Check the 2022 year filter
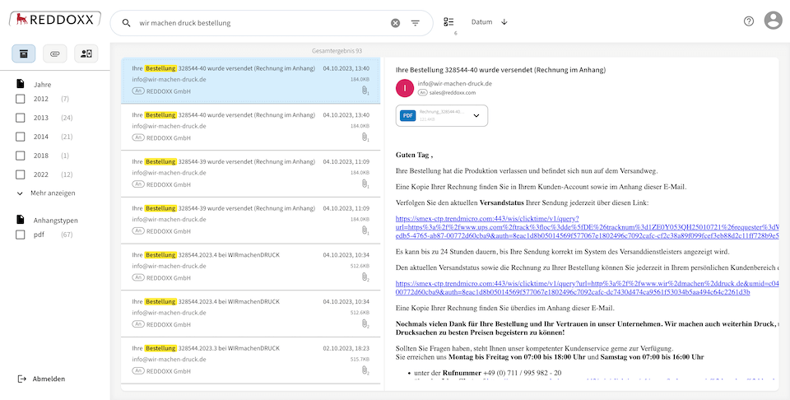Image resolution: width=790 pixels, height=400 pixels. [x=20, y=174]
